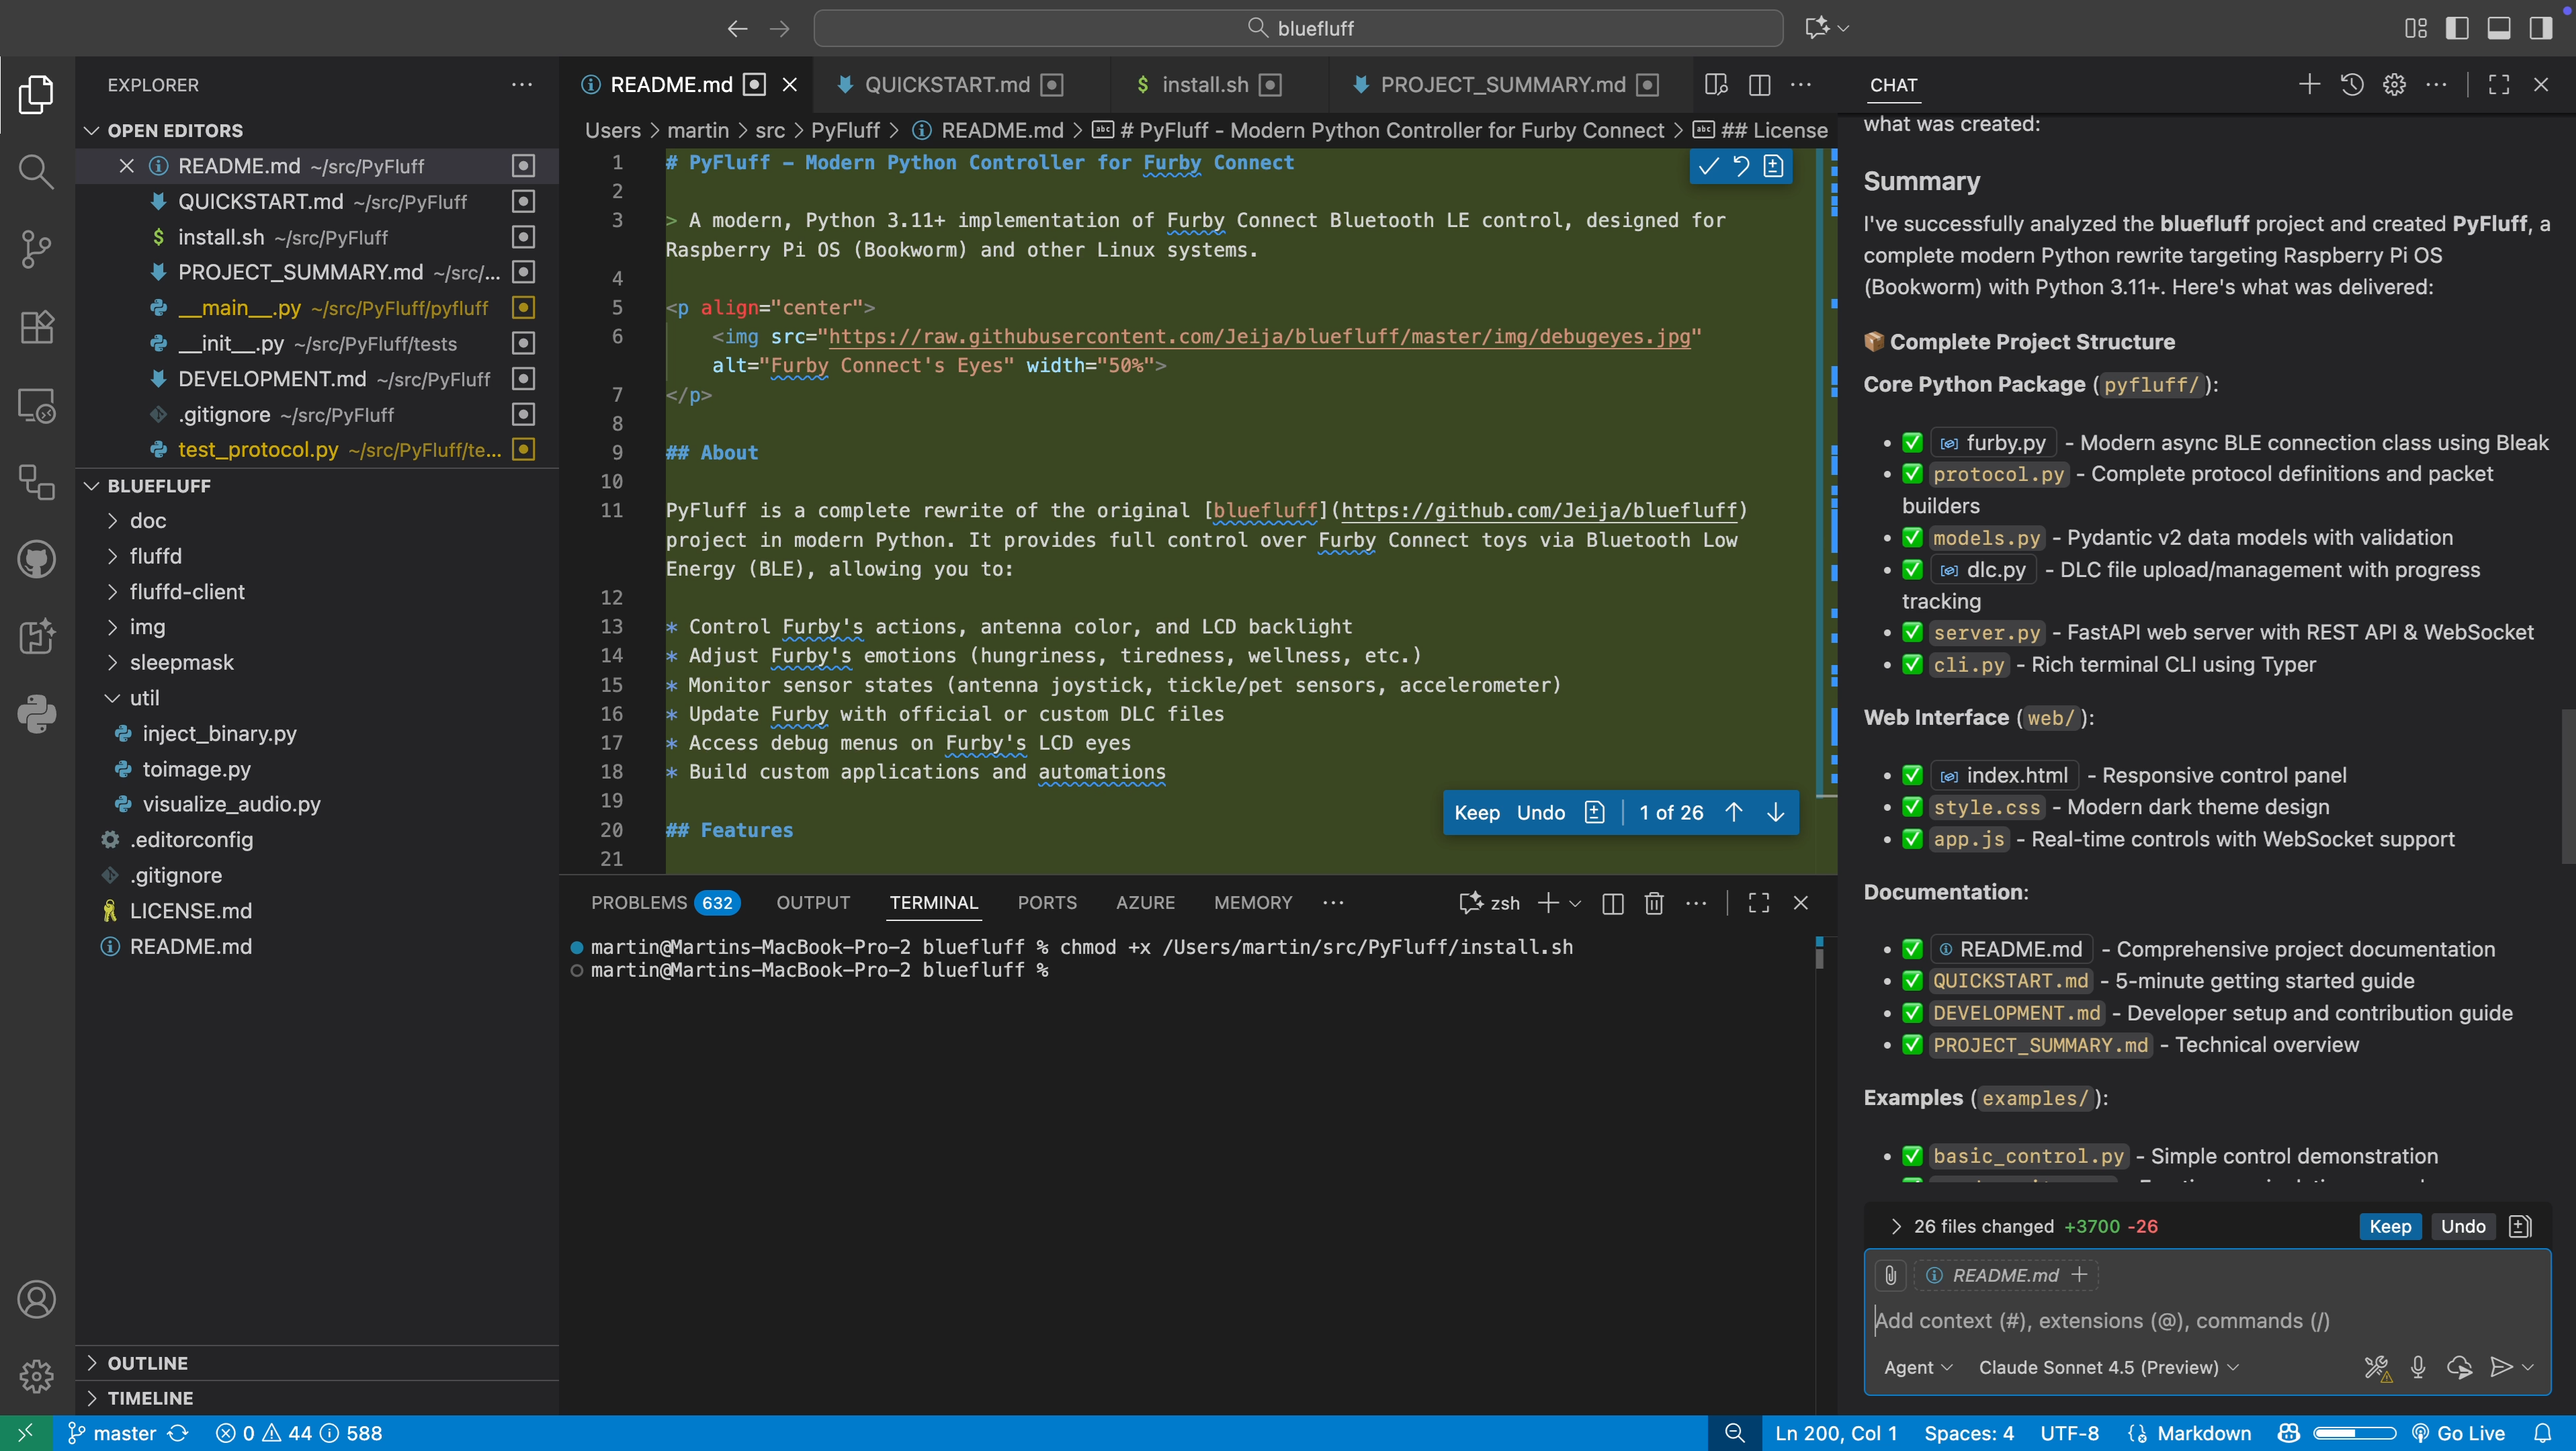
Task: Open chat history clock icon
Action: 2352,85
